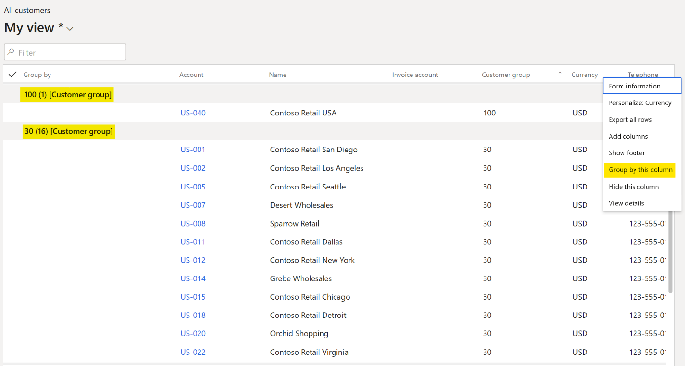
Task: Click USD currency in Orchid Shopping row
Action: click(580, 334)
